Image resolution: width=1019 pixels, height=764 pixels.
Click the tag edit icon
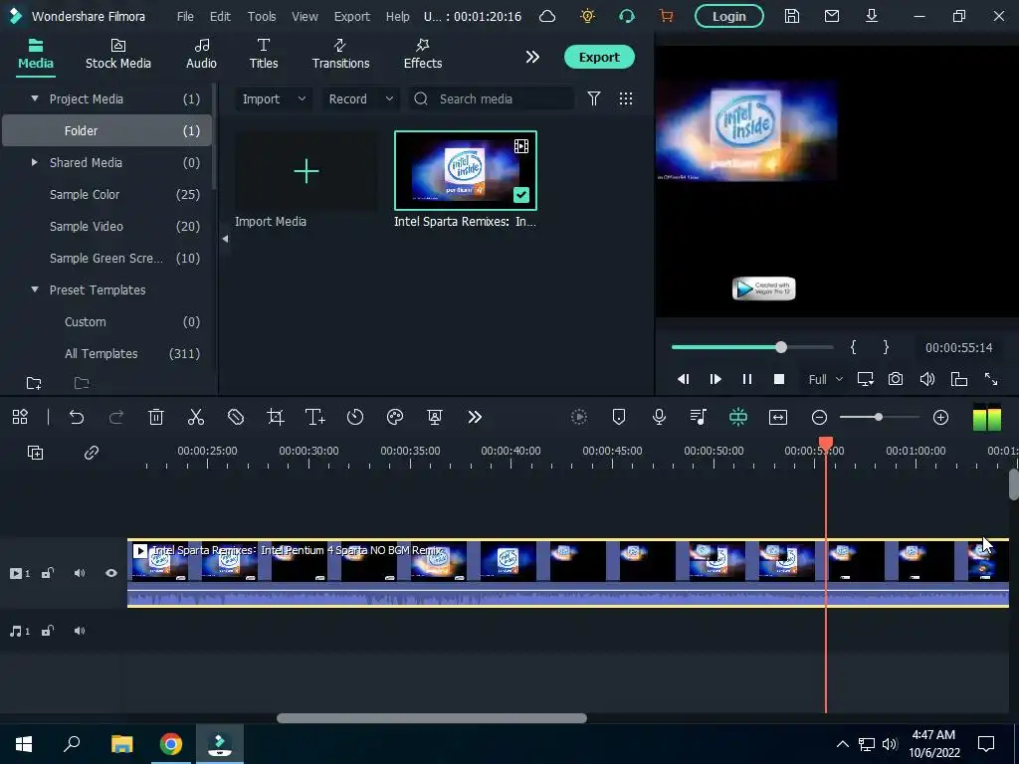(x=236, y=417)
